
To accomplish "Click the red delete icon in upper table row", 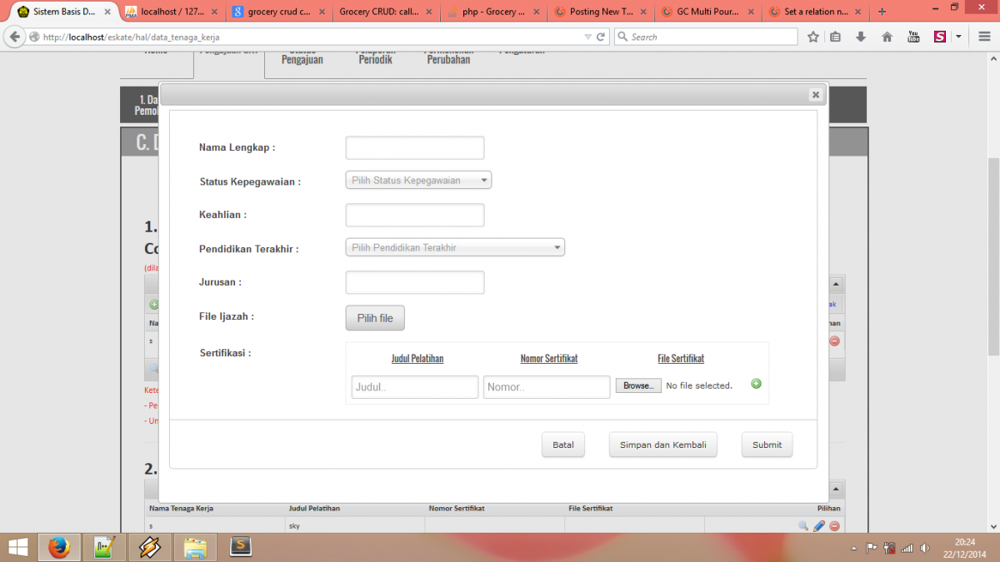I will pyautogui.click(x=834, y=341).
